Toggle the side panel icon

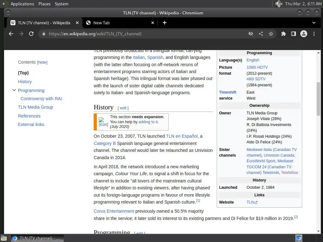294,34
